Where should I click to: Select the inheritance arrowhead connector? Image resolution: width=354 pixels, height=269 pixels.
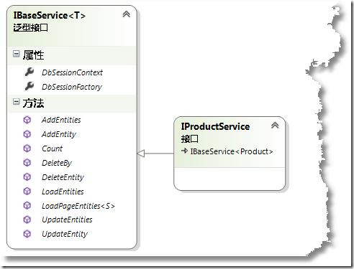pos(141,154)
